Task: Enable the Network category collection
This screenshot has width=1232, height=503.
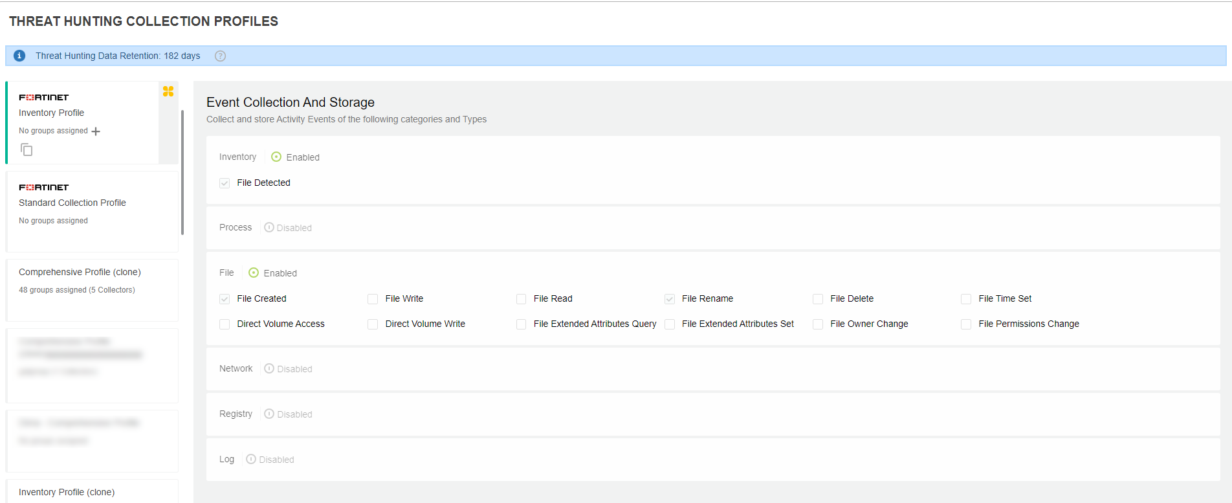Action: pyautogui.click(x=269, y=368)
